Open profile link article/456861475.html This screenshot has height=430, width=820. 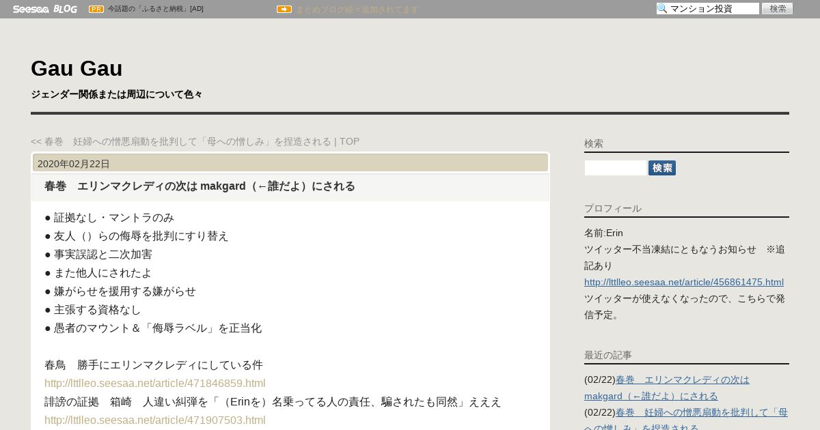tap(684, 282)
